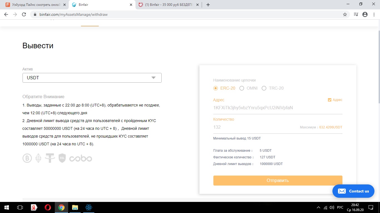Click the Обратите Внимание heading

[43, 97]
